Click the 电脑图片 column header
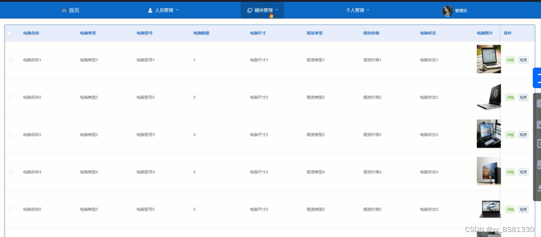The width and height of the screenshot is (541, 237). point(485,33)
